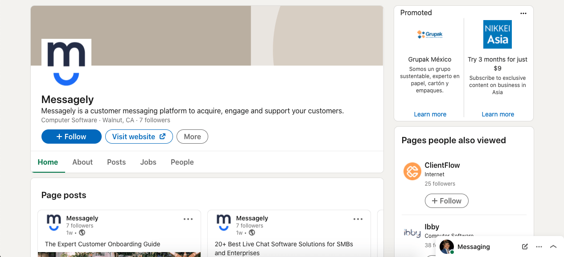The image size is (564, 257).
Task: Open The Expert Customer Onboarding Guide post text
Action: tap(103, 244)
